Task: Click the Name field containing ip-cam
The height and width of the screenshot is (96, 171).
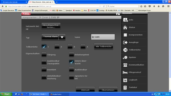Action: [103, 37]
